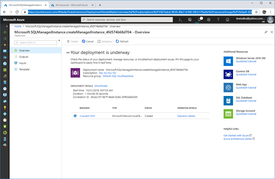Open the green shield sidebar icon
The height and width of the screenshot is (179, 275).
(5, 126)
